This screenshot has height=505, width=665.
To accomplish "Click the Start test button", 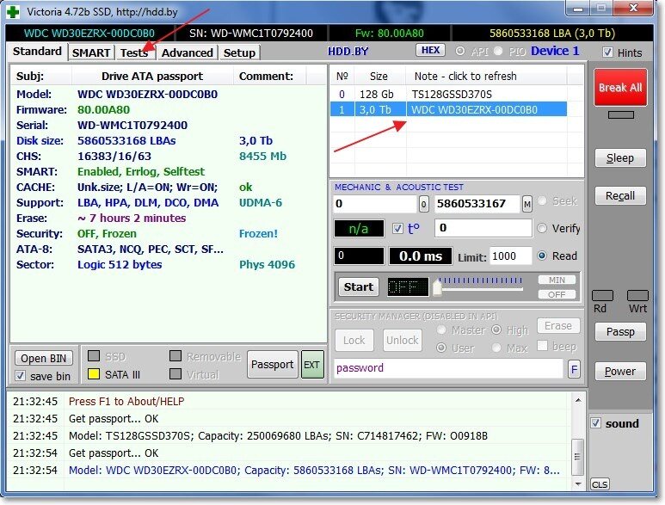I will [x=359, y=287].
